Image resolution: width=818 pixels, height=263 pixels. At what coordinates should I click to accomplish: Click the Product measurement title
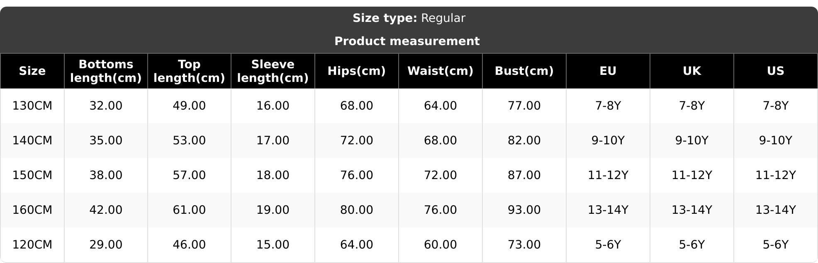pyautogui.click(x=407, y=41)
